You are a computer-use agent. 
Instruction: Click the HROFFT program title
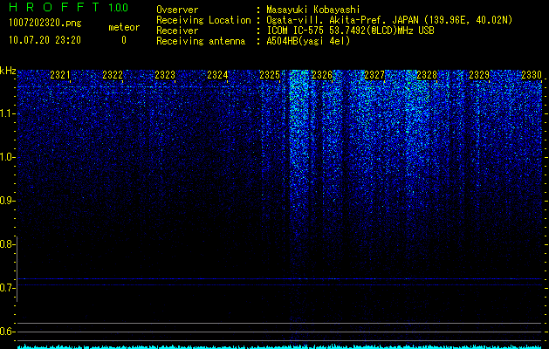[x=54, y=7]
